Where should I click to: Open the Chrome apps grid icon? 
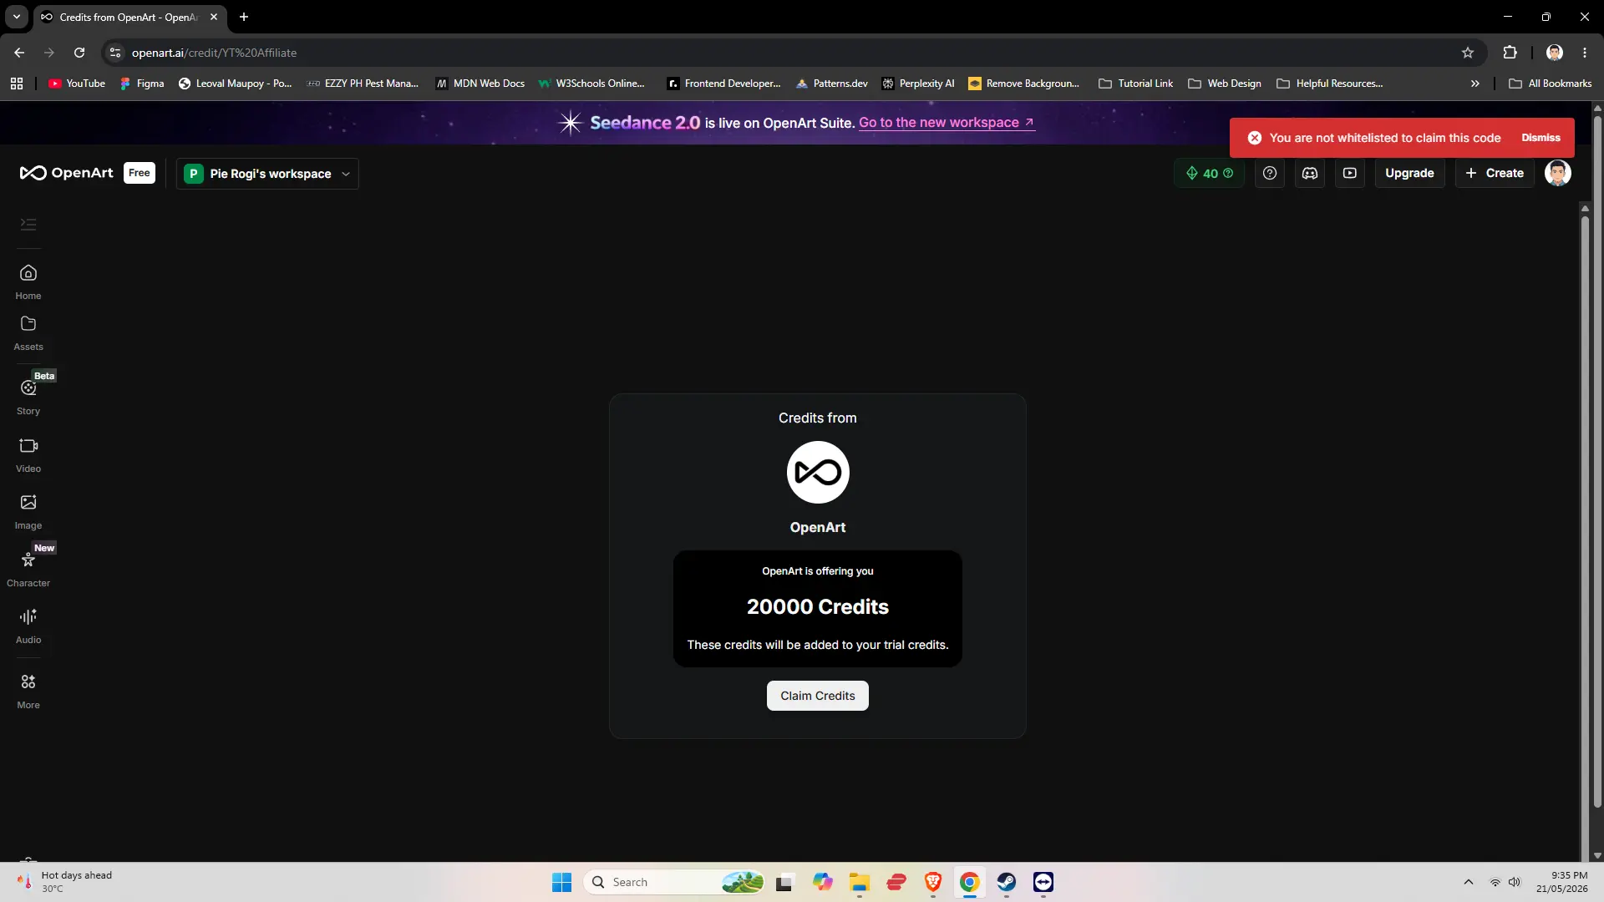click(17, 84)
